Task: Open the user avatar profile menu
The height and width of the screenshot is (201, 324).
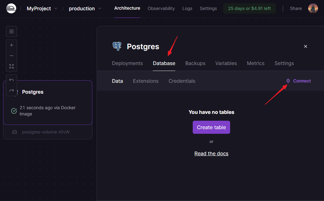Action: 313,8
